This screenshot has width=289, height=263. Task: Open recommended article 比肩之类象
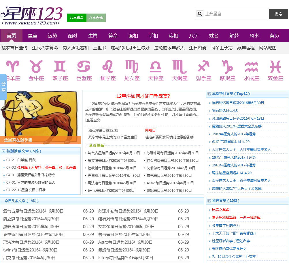click(x=221, y=210)
